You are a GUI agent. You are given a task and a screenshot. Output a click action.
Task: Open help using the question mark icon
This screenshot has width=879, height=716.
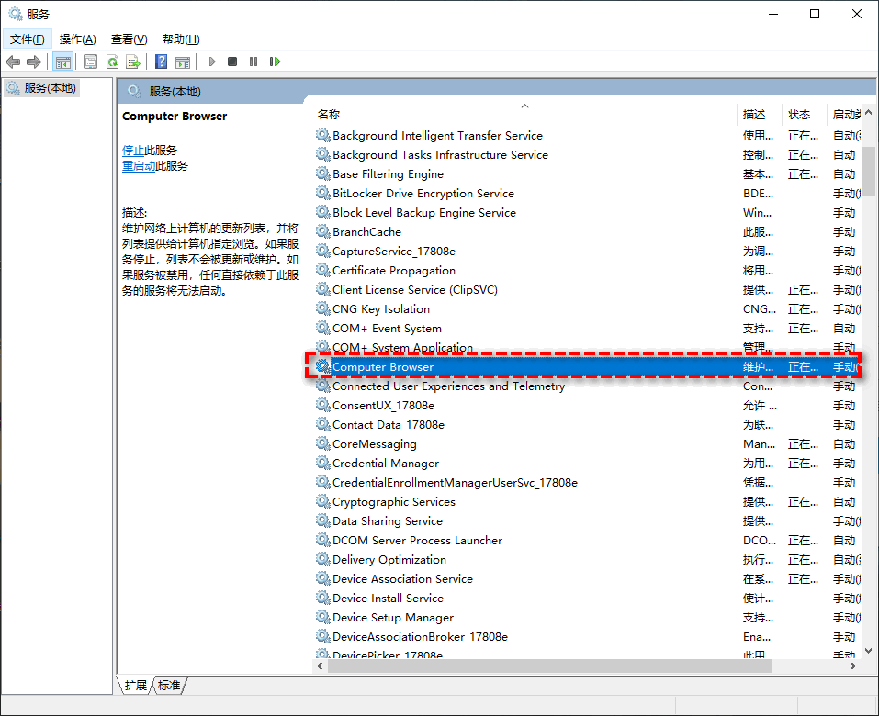[160, 62]
